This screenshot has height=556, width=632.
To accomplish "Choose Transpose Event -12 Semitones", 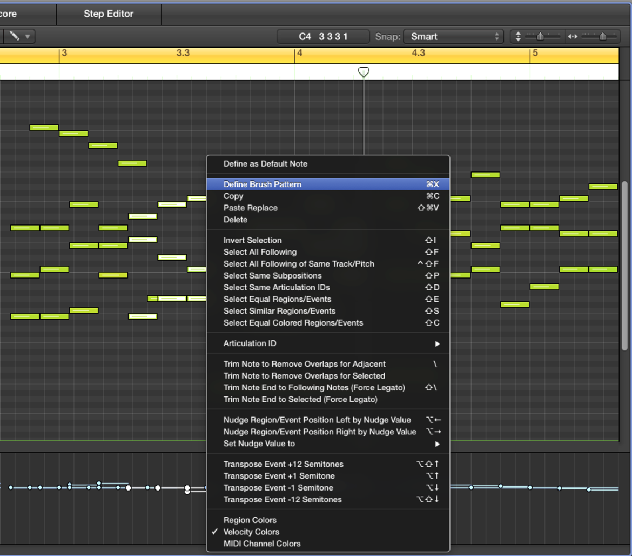I will (x=328, y=500).
